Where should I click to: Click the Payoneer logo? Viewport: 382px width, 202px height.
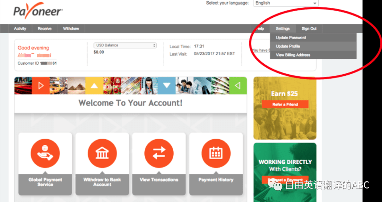pos(38,11)
